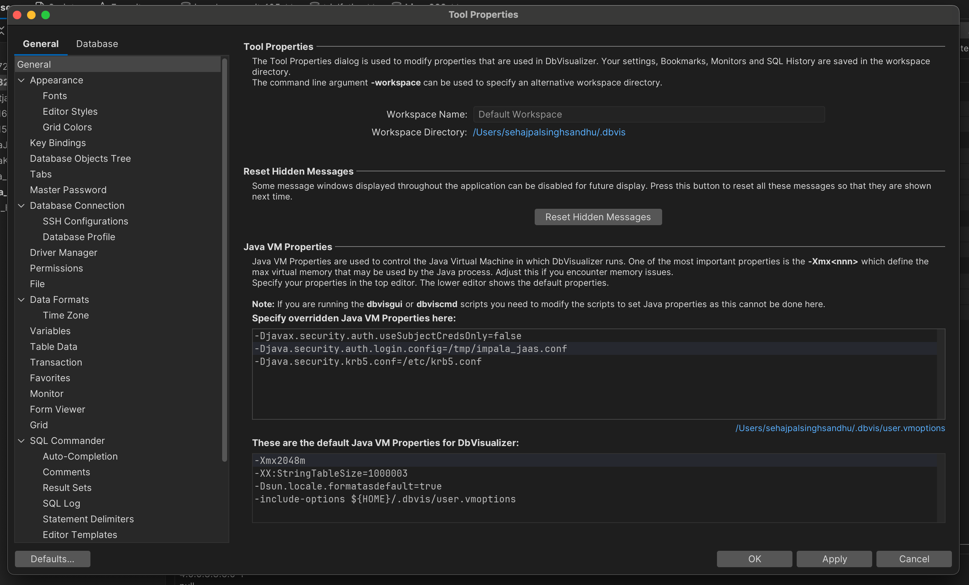Screen dimensions: 969x585
Task: Click the krb5.conf property line
Action: point(368,361)
